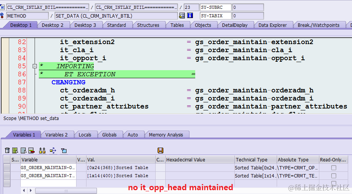Click the orange floppy disk save icon
The height and width of the screenshot is (194, 352).
[x=161, y=150]
